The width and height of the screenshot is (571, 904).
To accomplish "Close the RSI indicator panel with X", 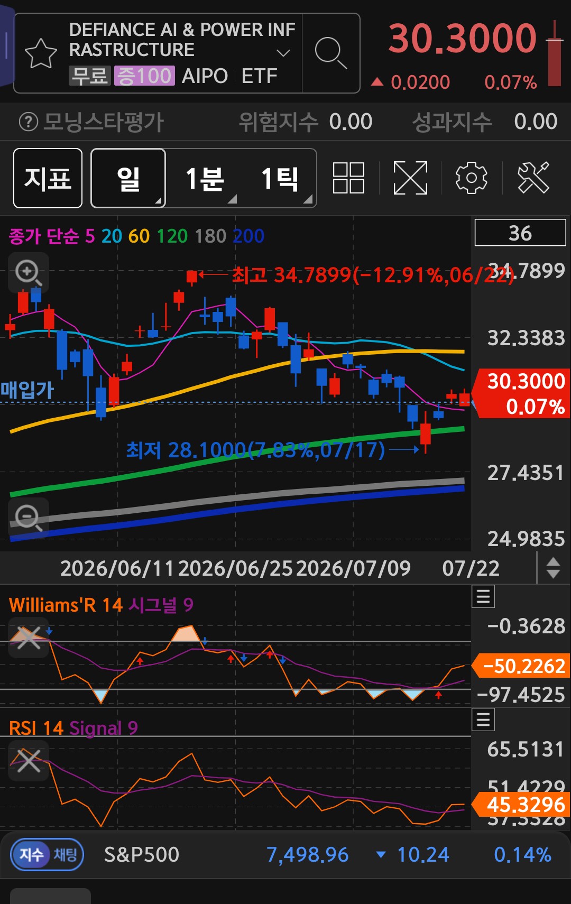I will tap(29, 761).
